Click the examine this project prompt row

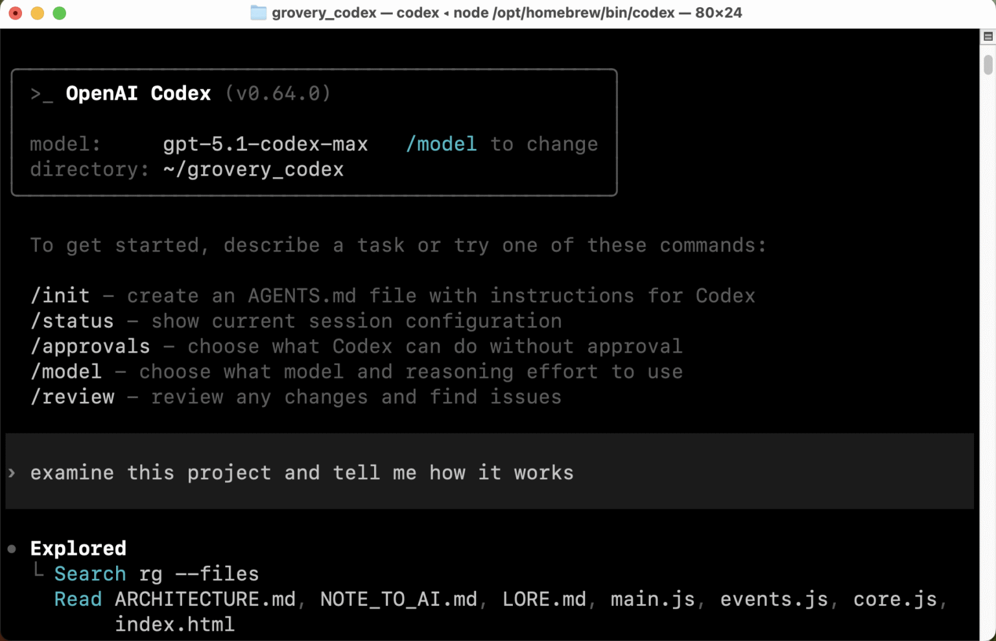pyautogui.click(x=301, y=472)
